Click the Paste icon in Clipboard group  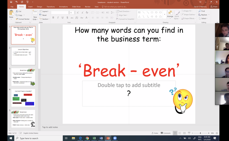(x=11, y=14)
